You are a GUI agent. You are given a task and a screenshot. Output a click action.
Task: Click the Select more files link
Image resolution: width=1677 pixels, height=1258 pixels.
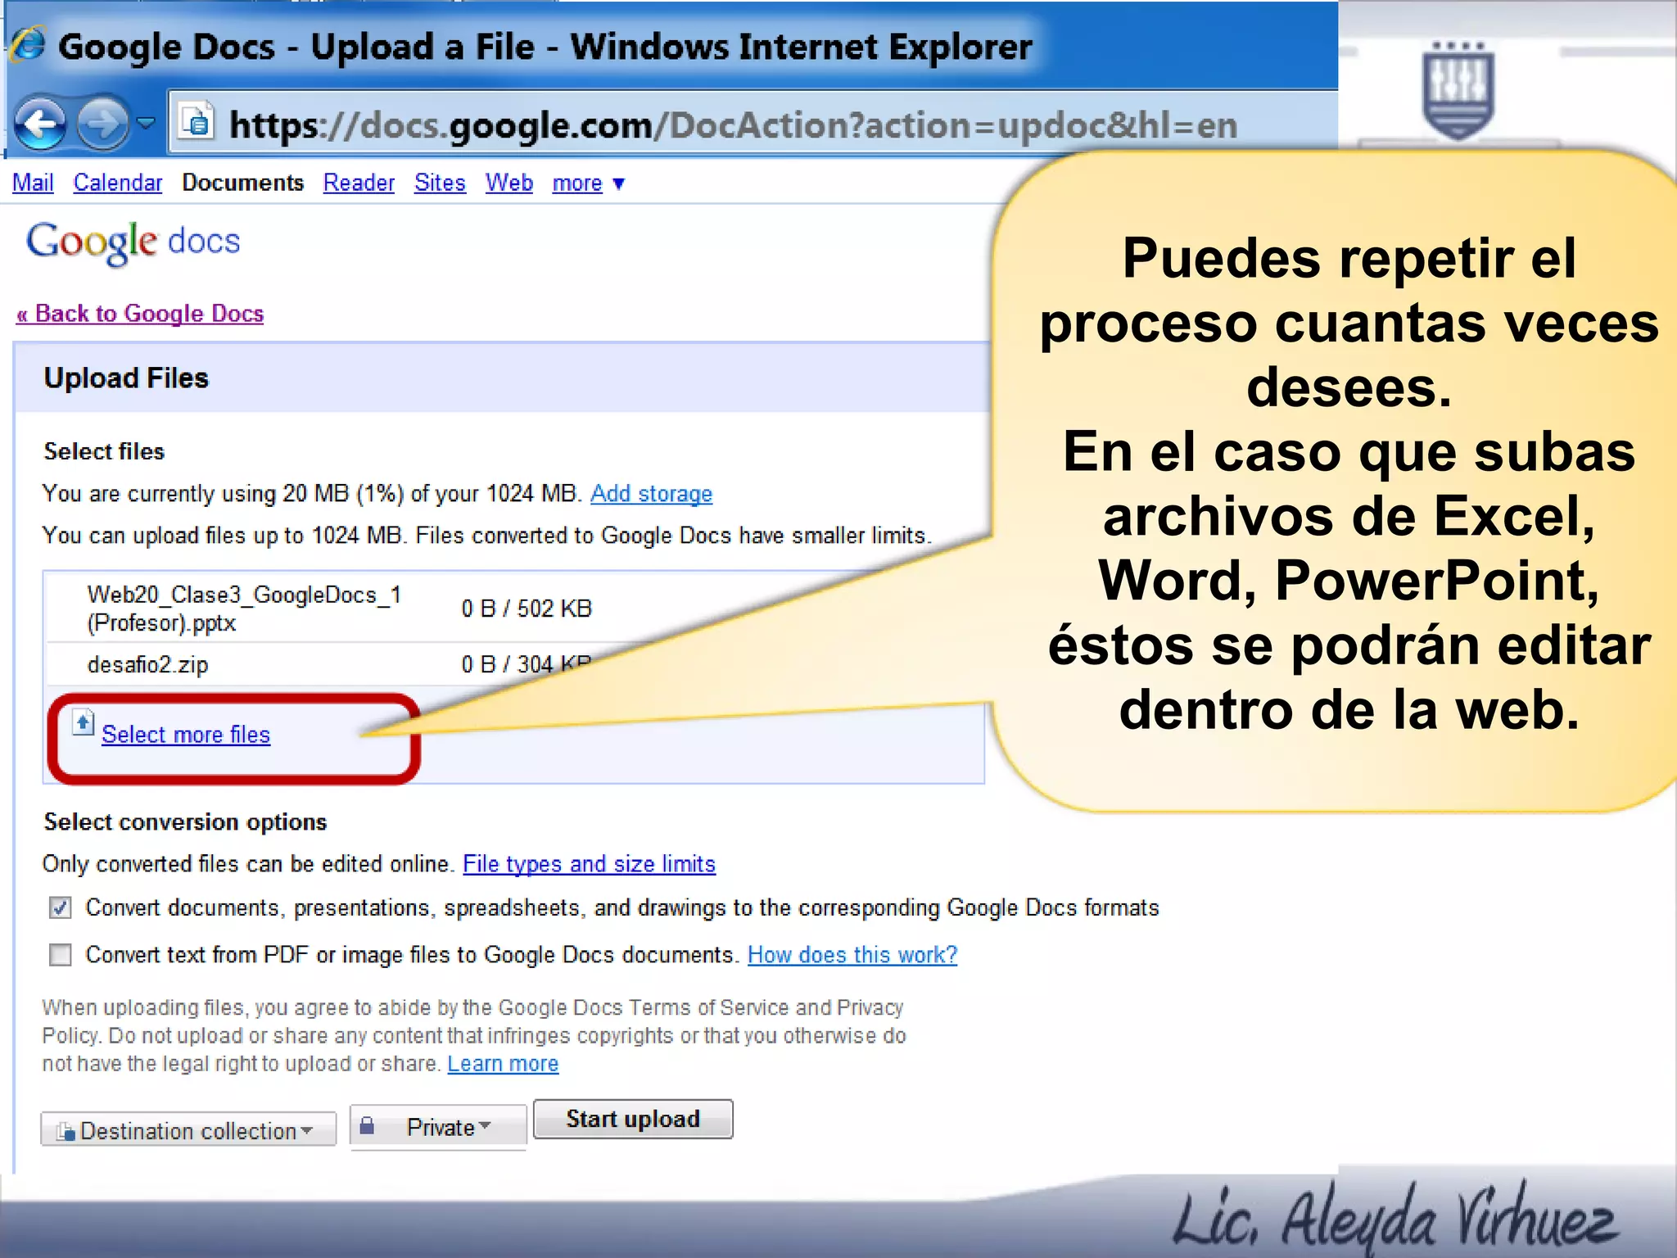pyautogui.click(x=186, y=735)
